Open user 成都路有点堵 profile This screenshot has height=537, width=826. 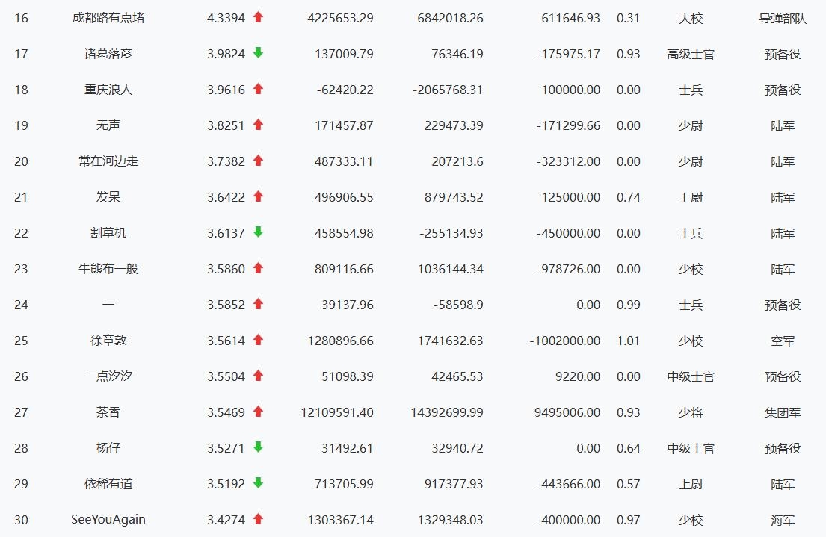108,18
